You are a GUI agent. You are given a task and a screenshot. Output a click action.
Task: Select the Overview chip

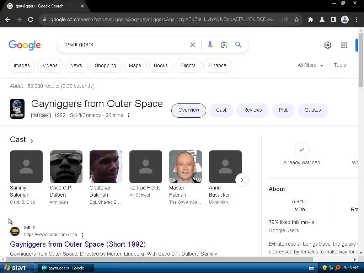[189, 110]
